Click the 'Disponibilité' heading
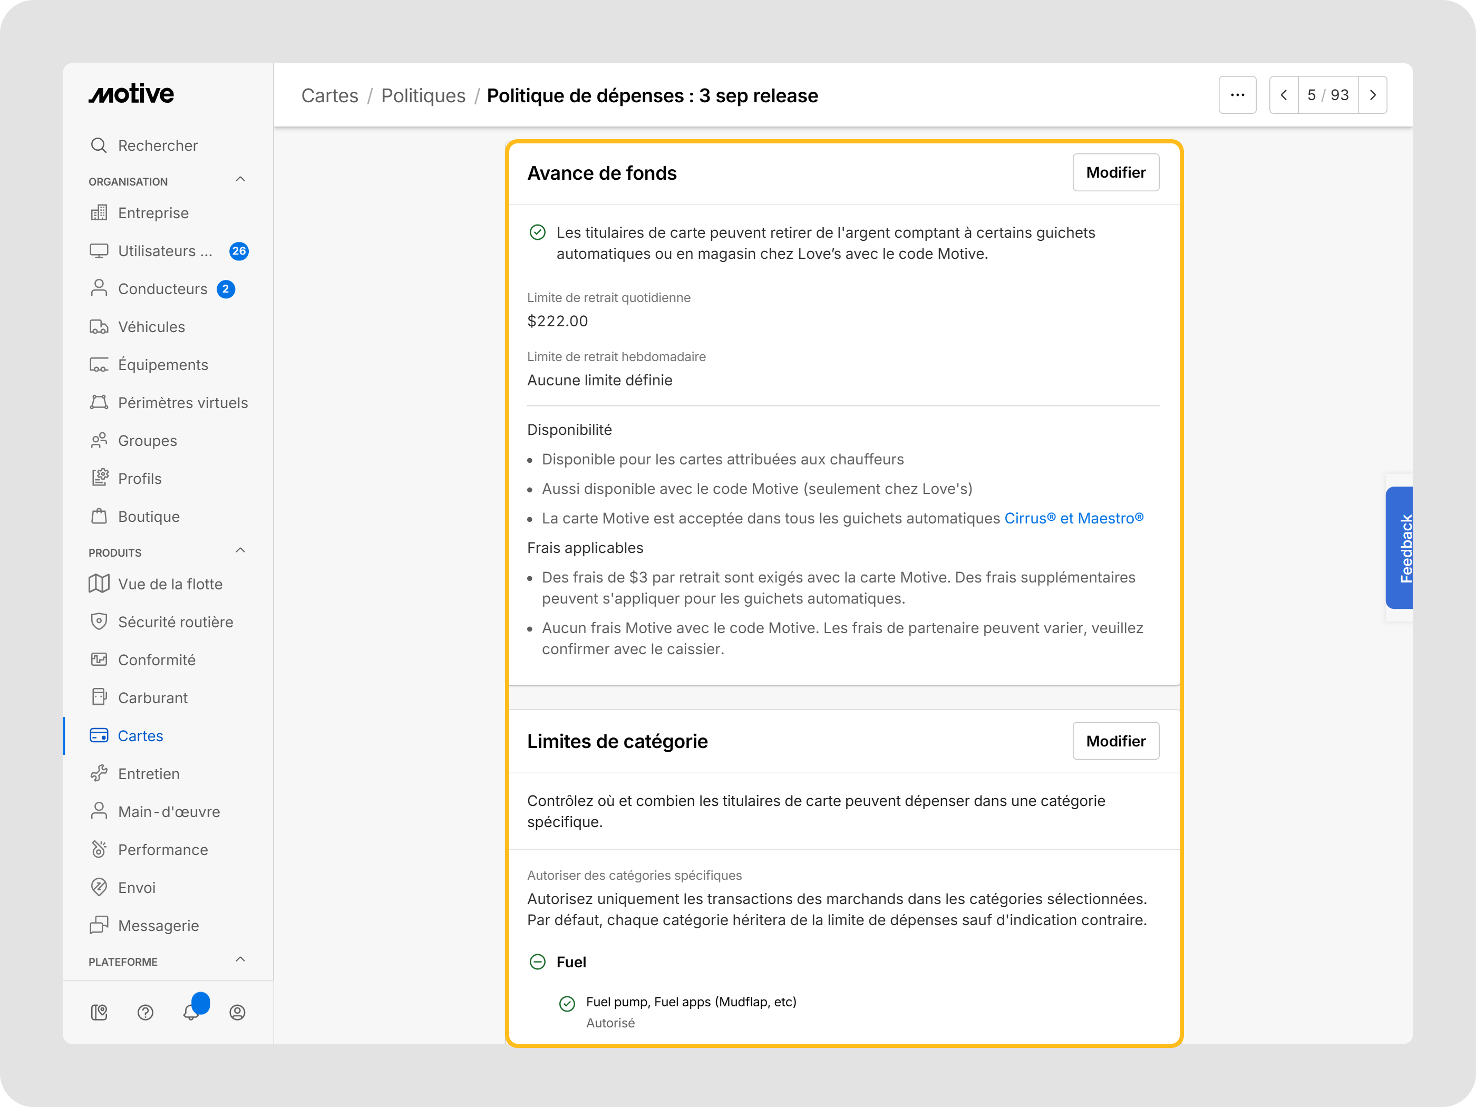Image resolution: width=1476 pixels, height=1107 pixels. 569,430
